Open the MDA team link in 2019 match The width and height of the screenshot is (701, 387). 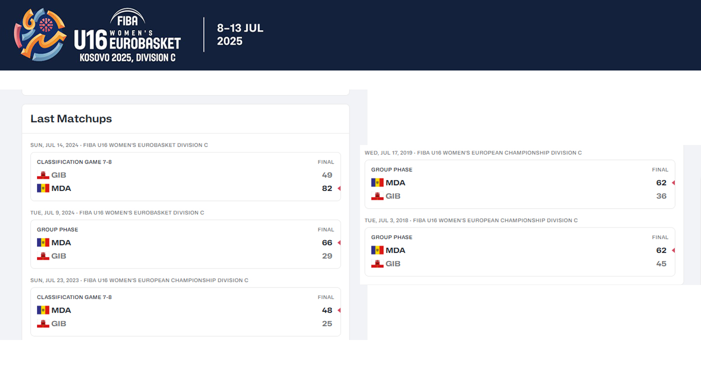(395, 182)
